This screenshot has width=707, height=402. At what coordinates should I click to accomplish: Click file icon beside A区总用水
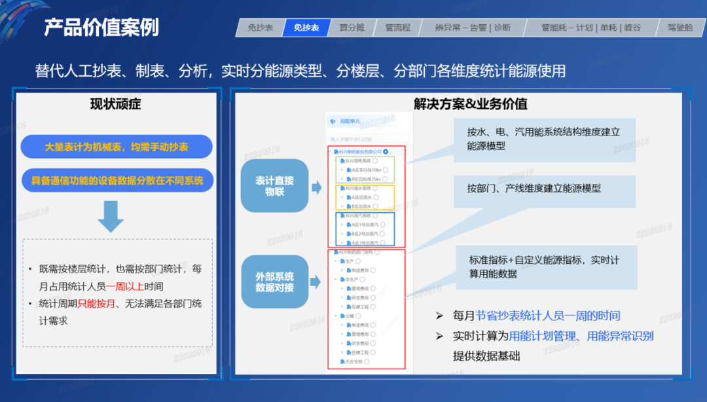349,197
